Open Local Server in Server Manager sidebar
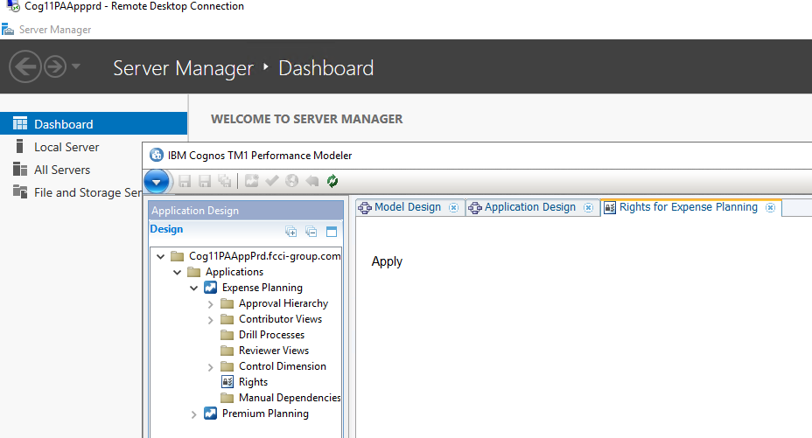 pyautogui.click(x=66, y=148)
